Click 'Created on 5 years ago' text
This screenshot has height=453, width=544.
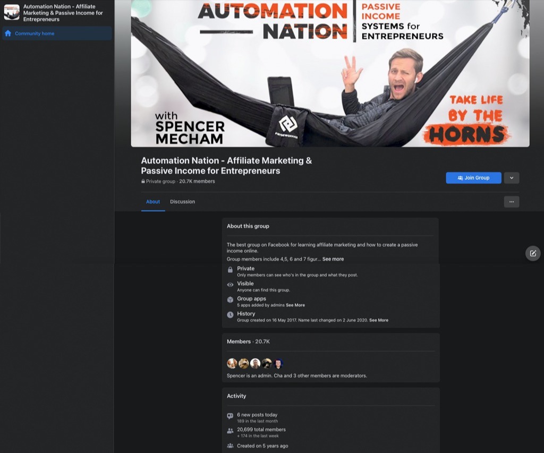[262, 446]
